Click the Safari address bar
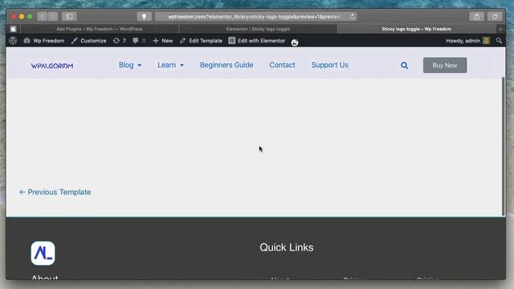This screenshot has height=289, width=514. coord(255,16)
